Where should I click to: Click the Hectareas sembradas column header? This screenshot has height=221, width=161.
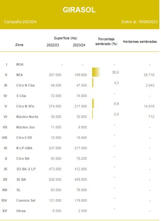(140, 41)
